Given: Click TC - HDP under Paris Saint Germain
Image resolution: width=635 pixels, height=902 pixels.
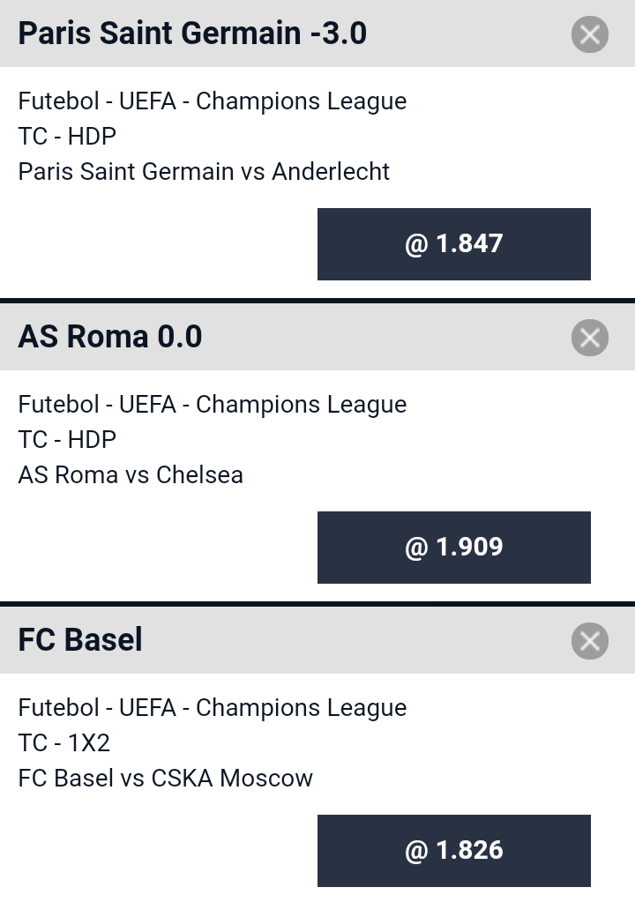Looking at the screenshot, I should pos(67,136).
